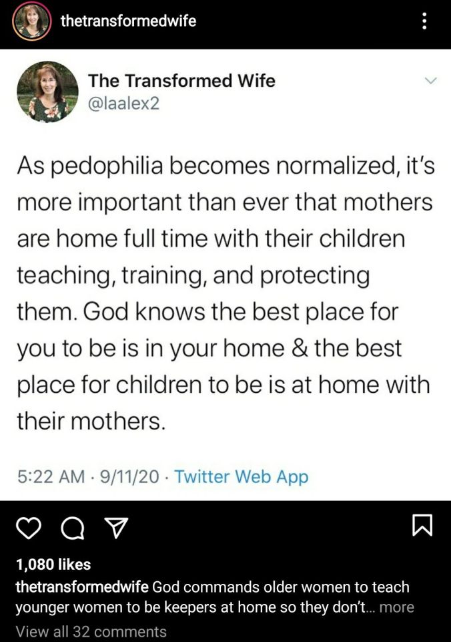The image size is (451, 642).
Task: Click the 5:22 AM tweet timestamp
Action: (x=50, y=477)
